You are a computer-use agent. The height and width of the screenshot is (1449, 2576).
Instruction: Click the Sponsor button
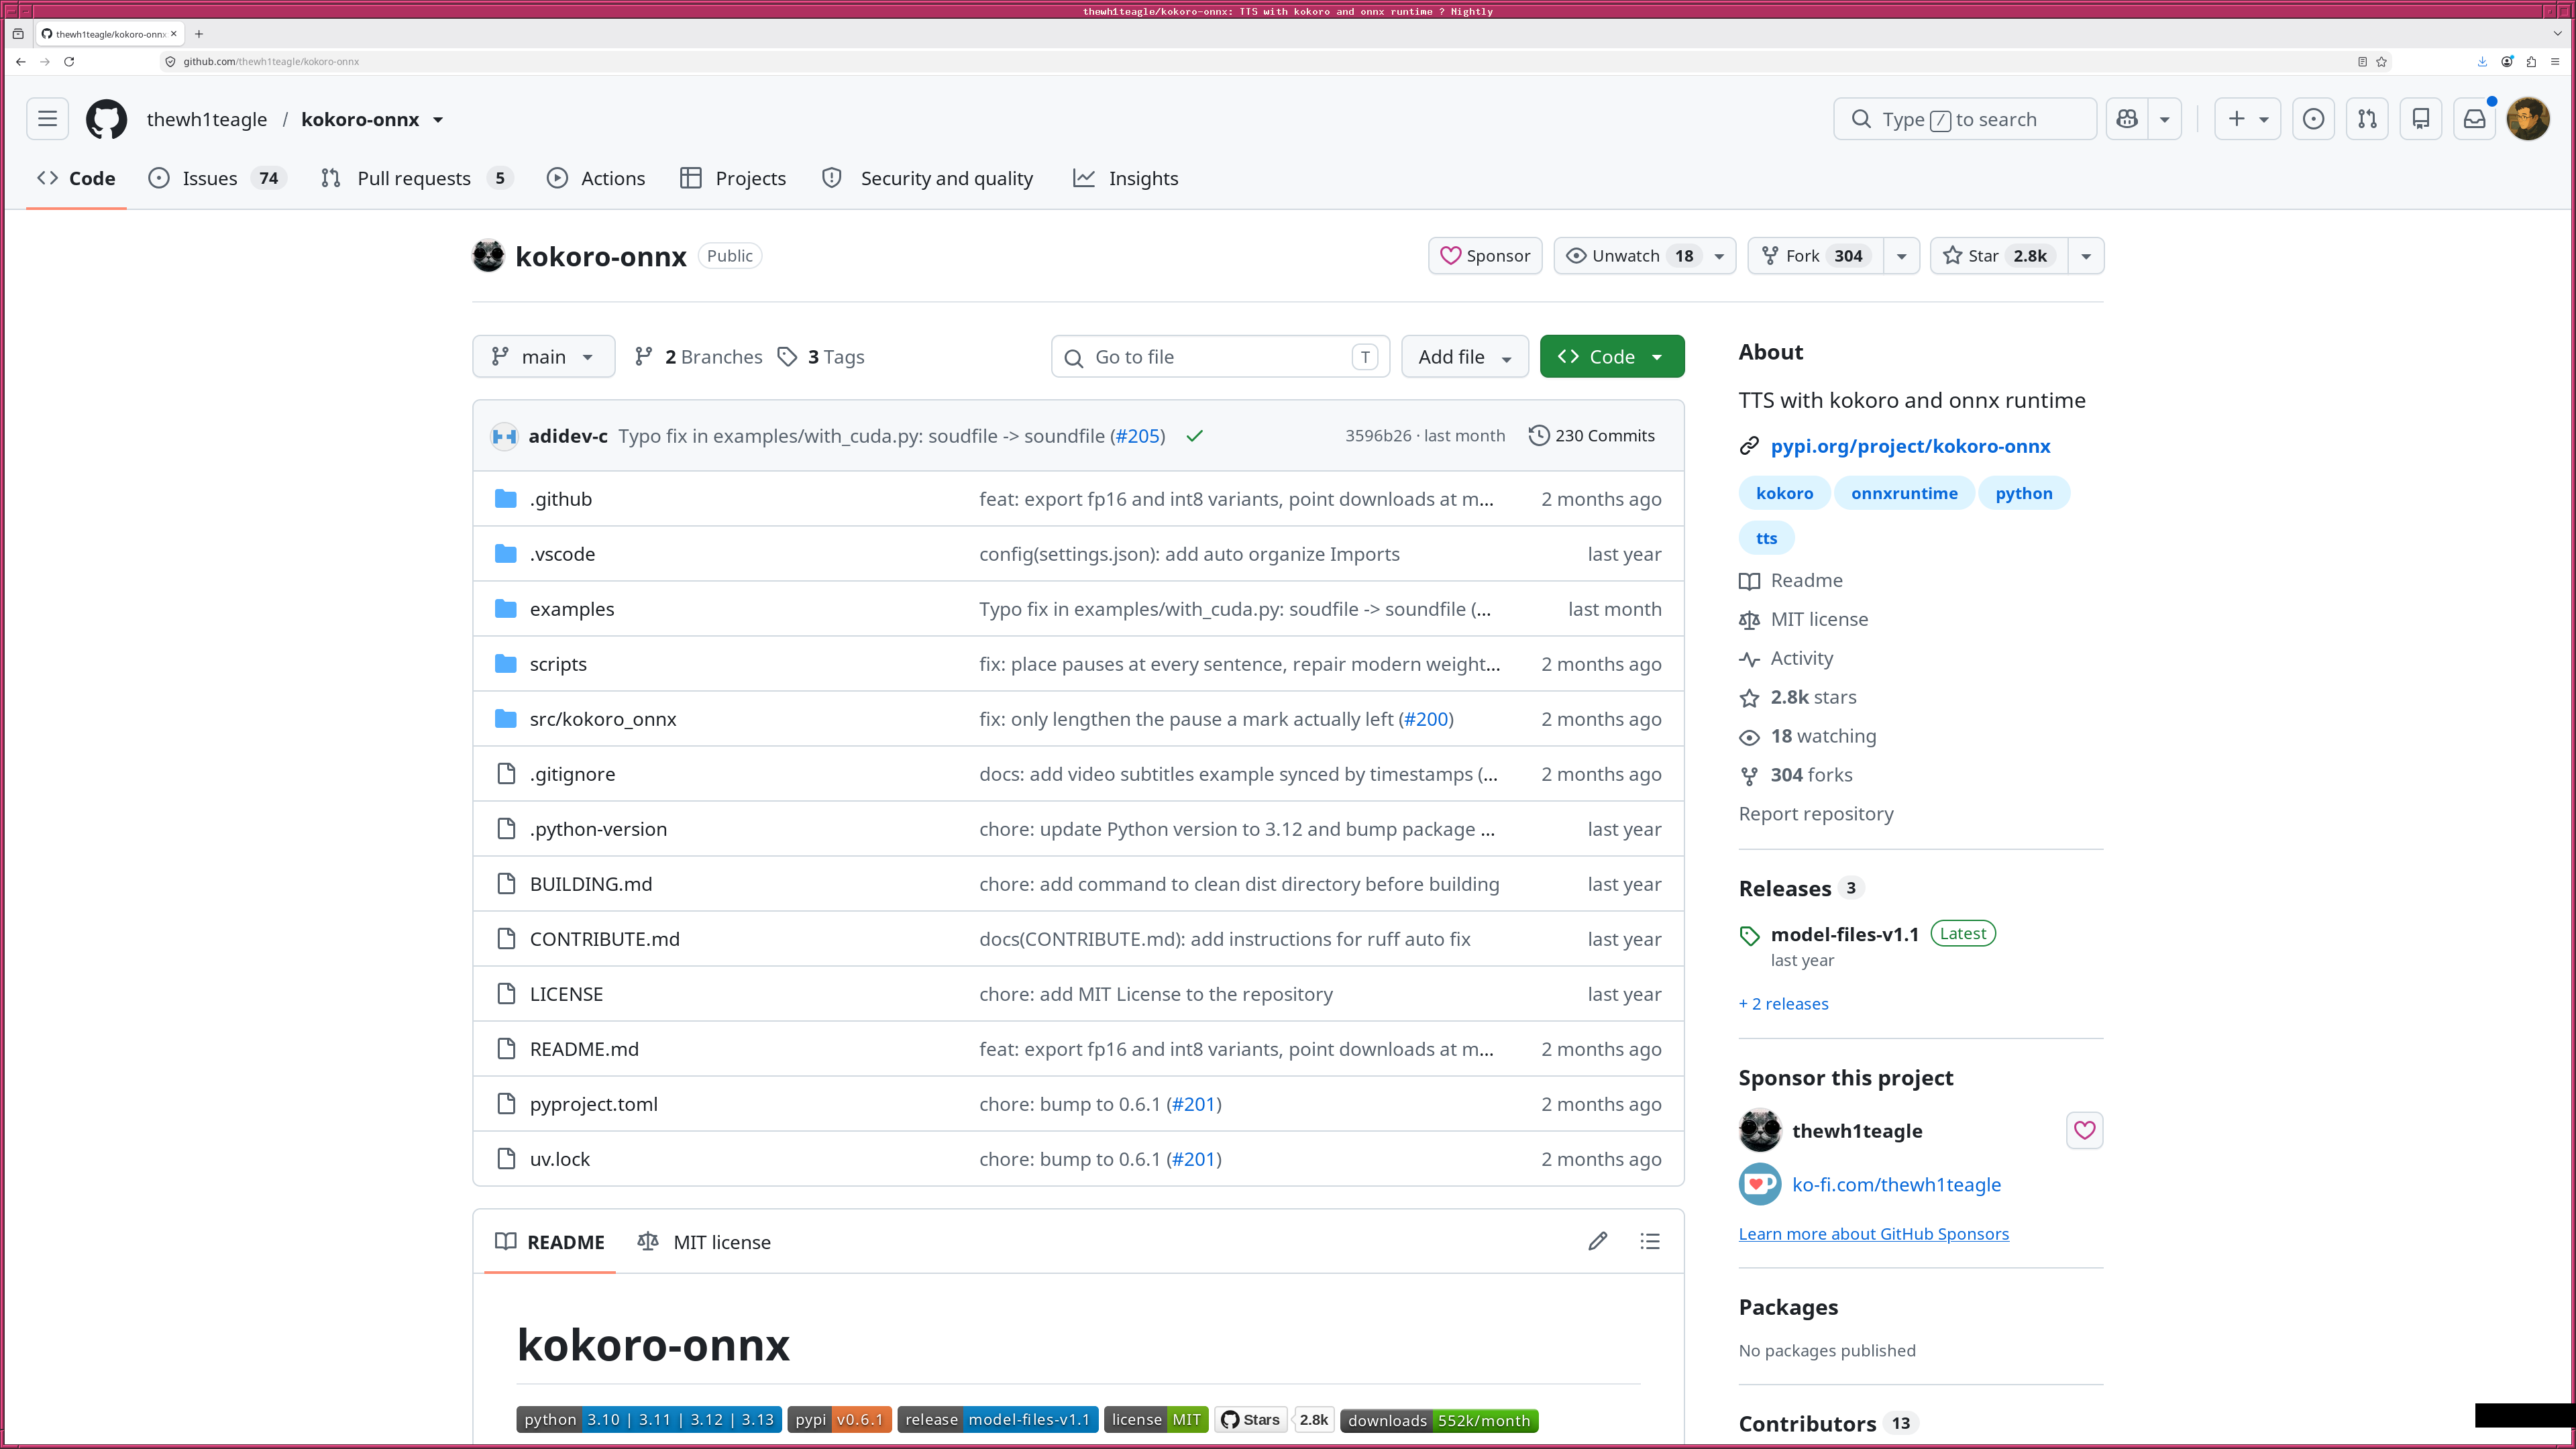click(1485, 256)
